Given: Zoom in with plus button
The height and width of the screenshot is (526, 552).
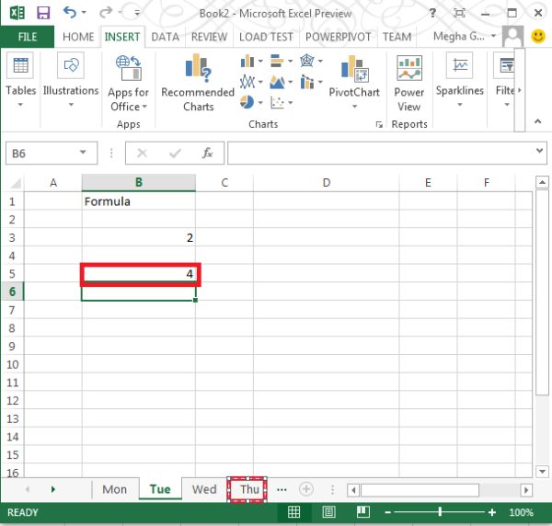Looking at the screenshot, I should tap(492, 512).
